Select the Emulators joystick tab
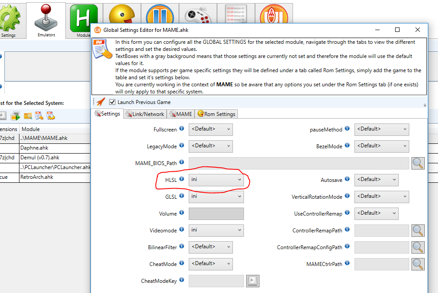The height and width of the screenshot is (293, 438). 46,21
